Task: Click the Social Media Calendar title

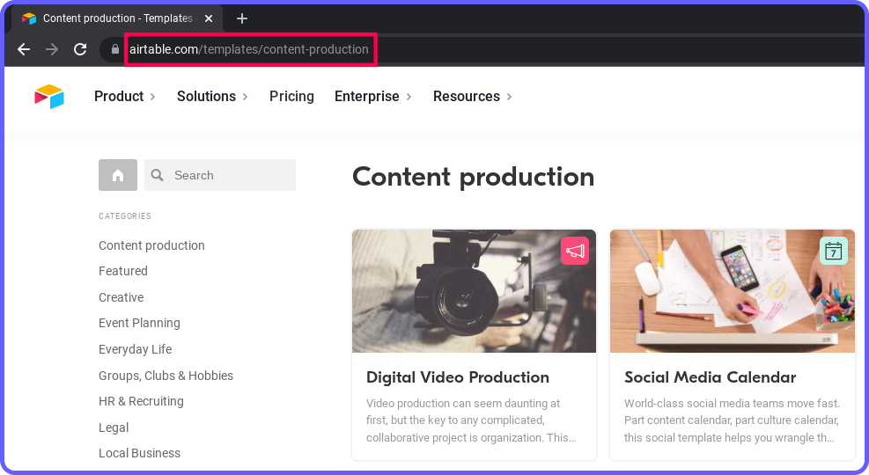Action: pos(710,377)
